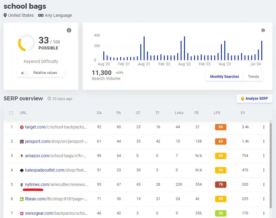Viewport: 276px width, 218px height.
Task: Open nytimes.com/wirecutter/reviews link
Action: 56,184
